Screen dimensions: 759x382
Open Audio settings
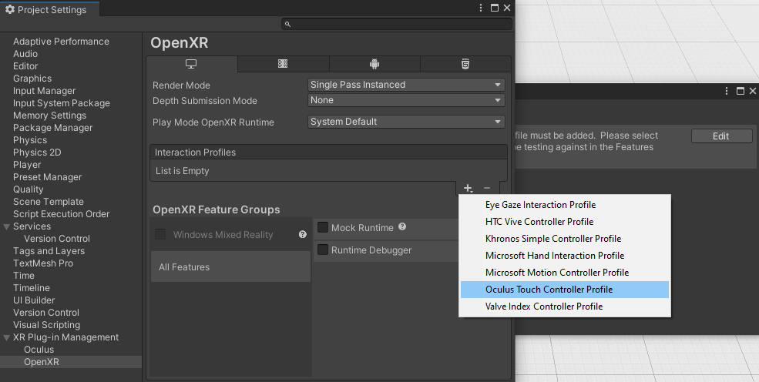[x=25, y=54]
